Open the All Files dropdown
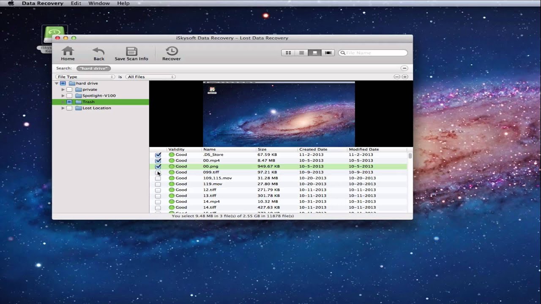 tap(150, 77)
